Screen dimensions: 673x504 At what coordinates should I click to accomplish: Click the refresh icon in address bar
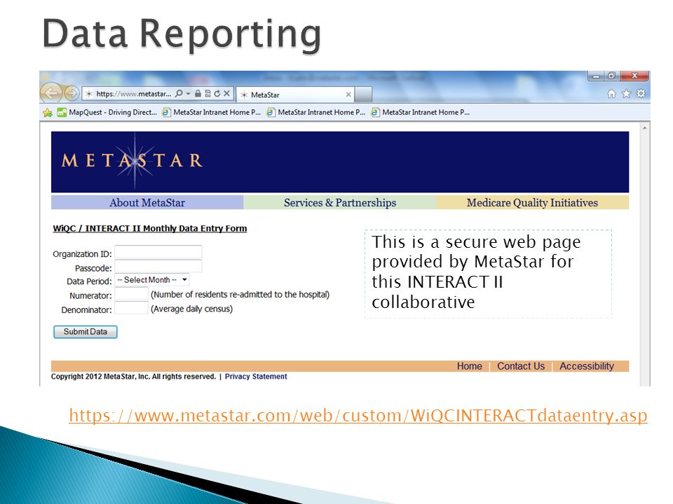point(217,93)
